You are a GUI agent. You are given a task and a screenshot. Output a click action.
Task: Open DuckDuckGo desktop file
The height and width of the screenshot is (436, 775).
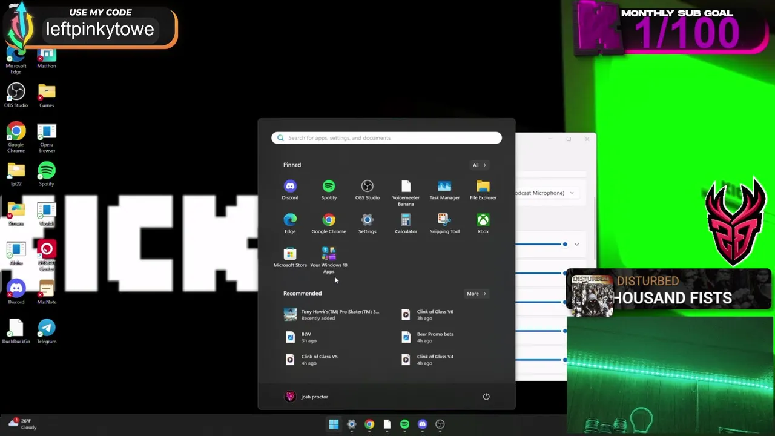(x=16, y=332)
